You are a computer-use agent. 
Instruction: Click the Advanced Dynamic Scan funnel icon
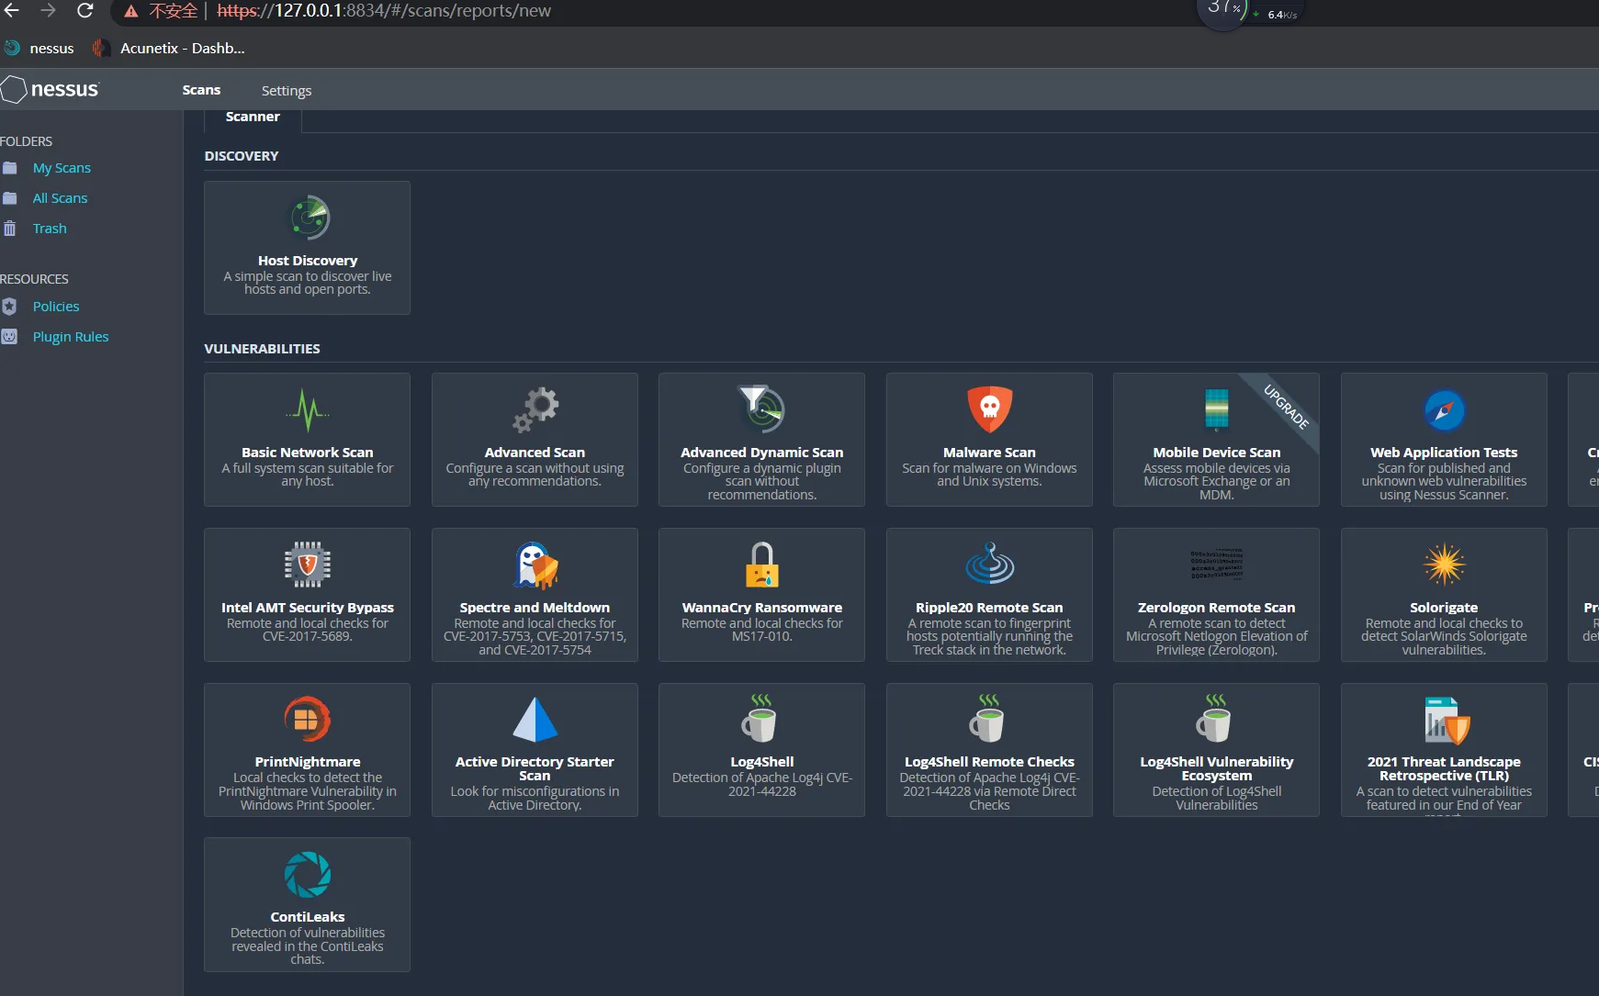pyautogui.click(x=762, y=409)
